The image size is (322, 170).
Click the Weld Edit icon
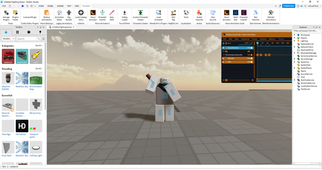[x=235, y=15]
